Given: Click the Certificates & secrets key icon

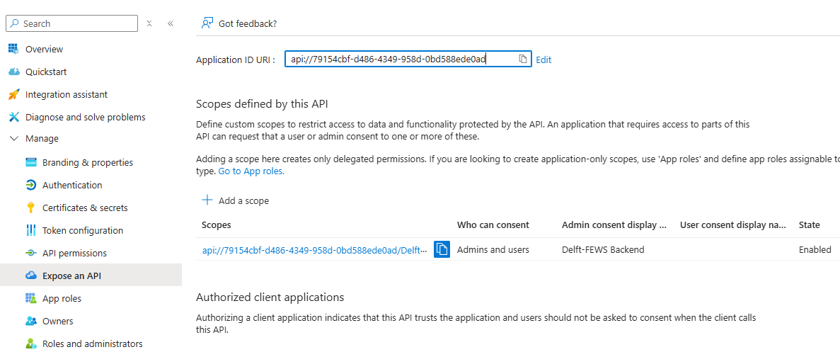Looking at the screenshot, I should coord(30,208).
